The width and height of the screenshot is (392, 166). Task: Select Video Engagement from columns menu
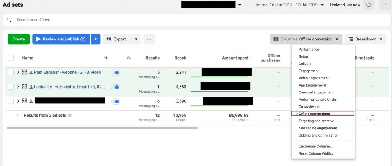314,78
